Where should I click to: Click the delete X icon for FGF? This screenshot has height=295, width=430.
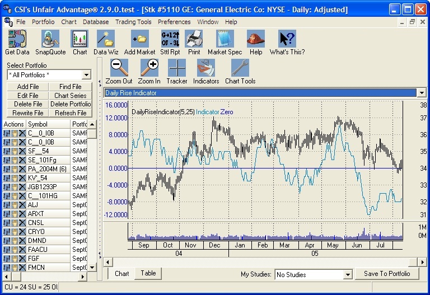22,259
